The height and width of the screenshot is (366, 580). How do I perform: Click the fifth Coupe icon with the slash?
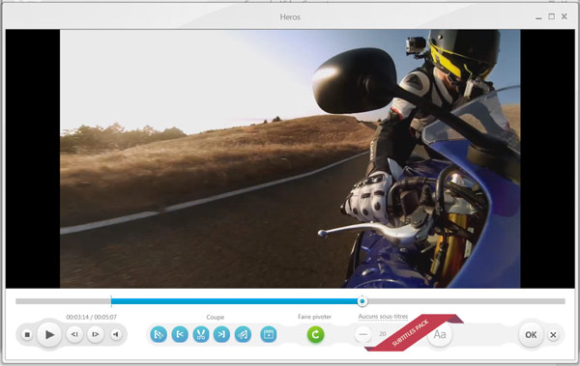[243, 334]
